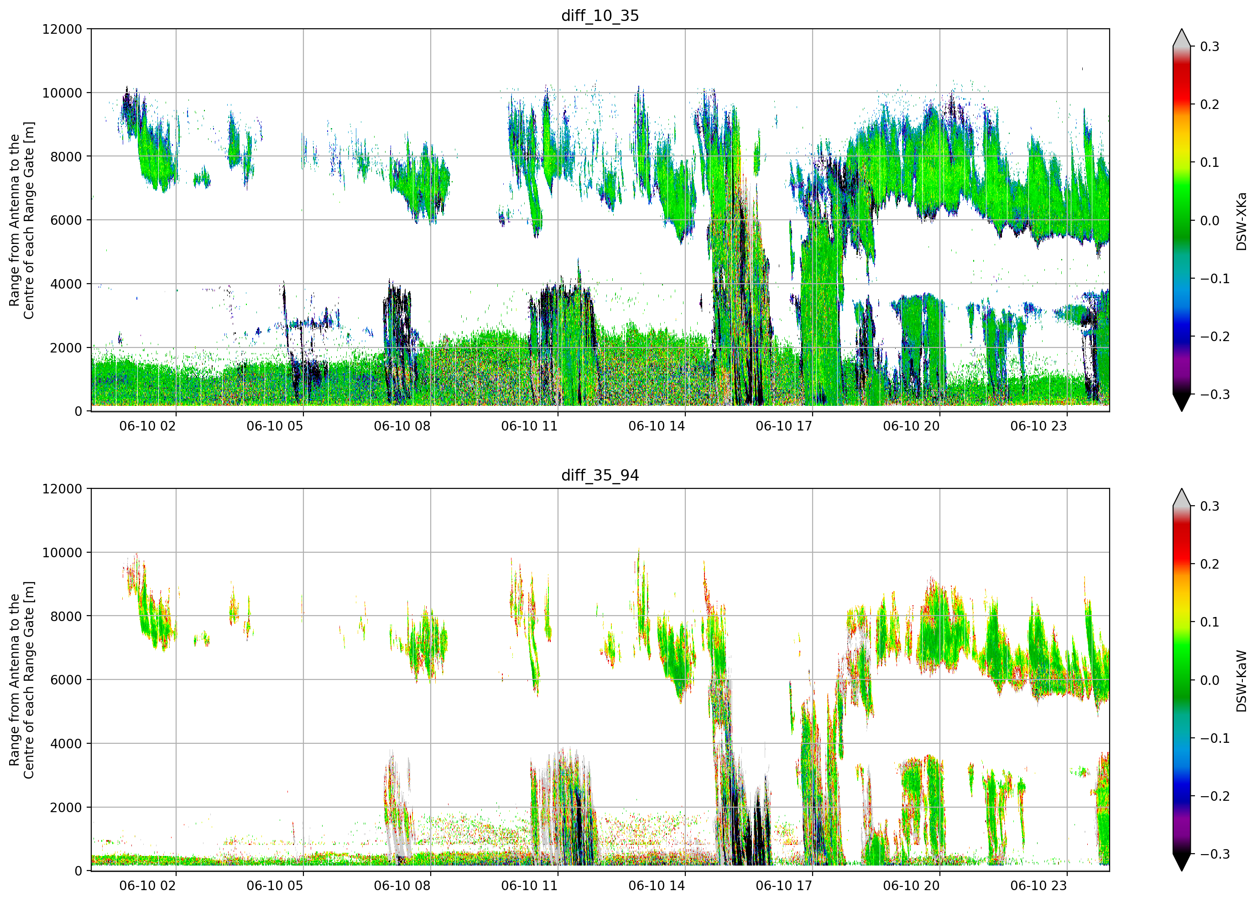Click "06-10 17" under the diff_10_35 plot
The image size is (1257, 902).
pos(784,426)
